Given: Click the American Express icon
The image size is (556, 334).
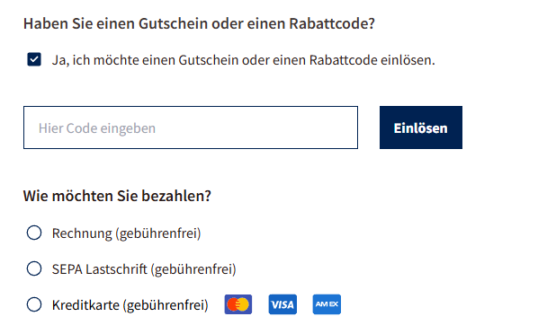Looking at the screenshot, I should click(327, 304).
